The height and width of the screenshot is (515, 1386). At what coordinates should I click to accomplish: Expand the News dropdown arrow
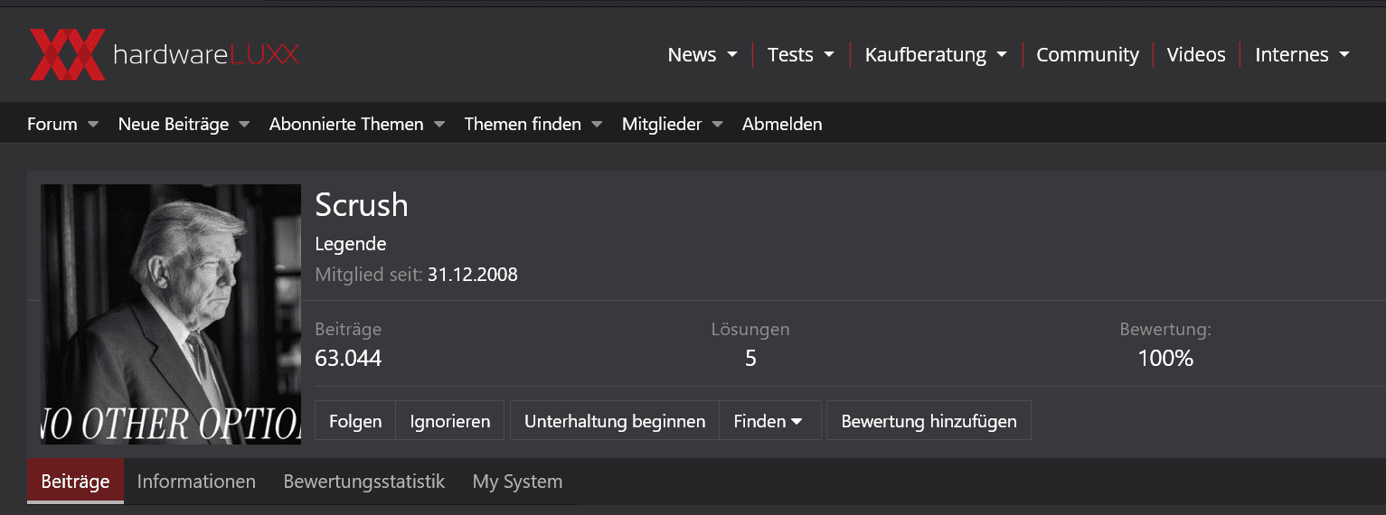[x=732, y=55]
